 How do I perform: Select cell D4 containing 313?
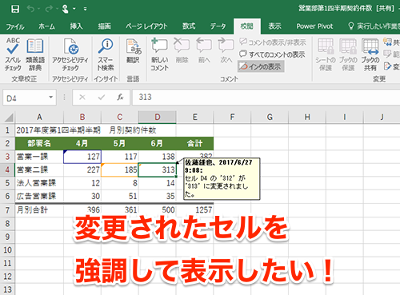pos(158,169)
